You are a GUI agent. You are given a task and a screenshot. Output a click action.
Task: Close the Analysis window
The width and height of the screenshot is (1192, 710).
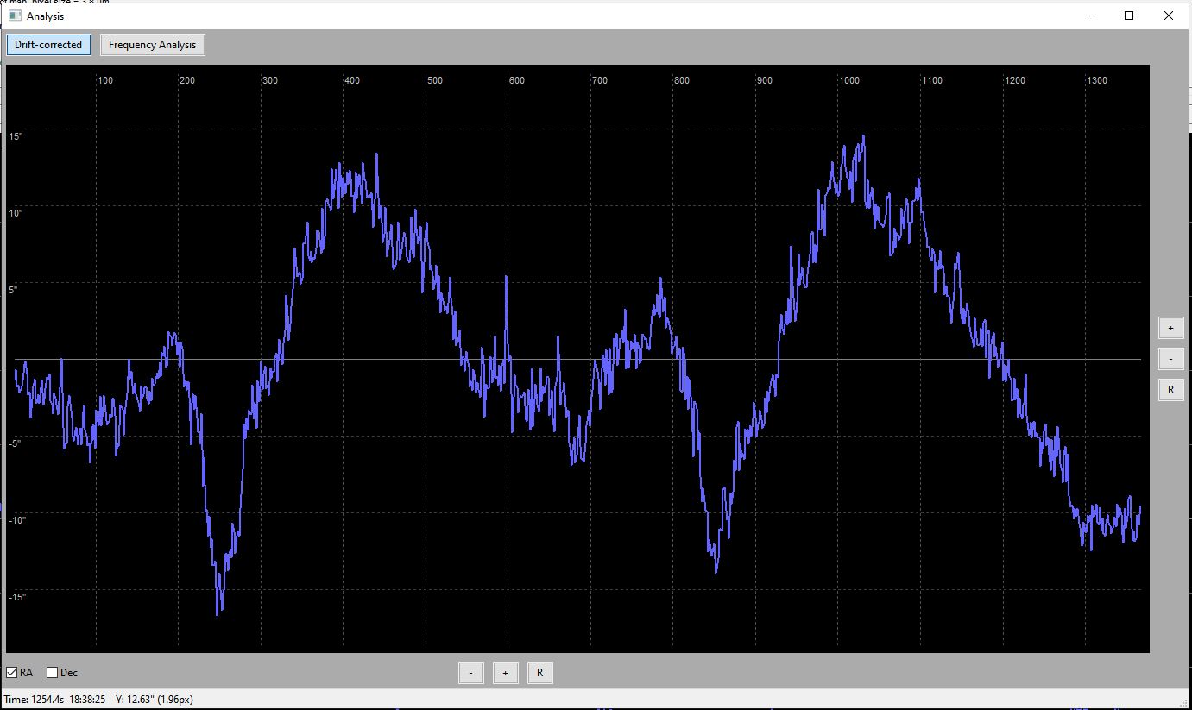click(x=1169, y=16)
